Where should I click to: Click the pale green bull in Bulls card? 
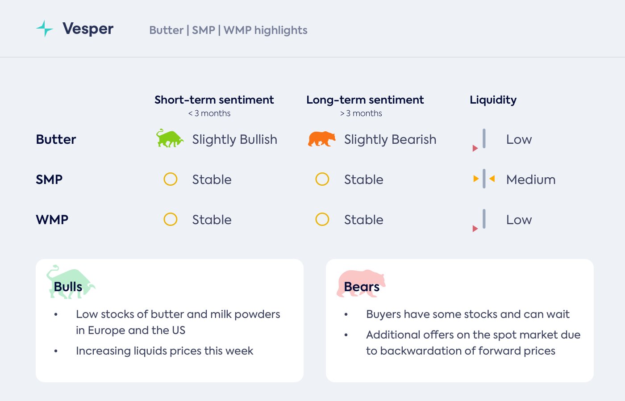(x=70, y=282)
